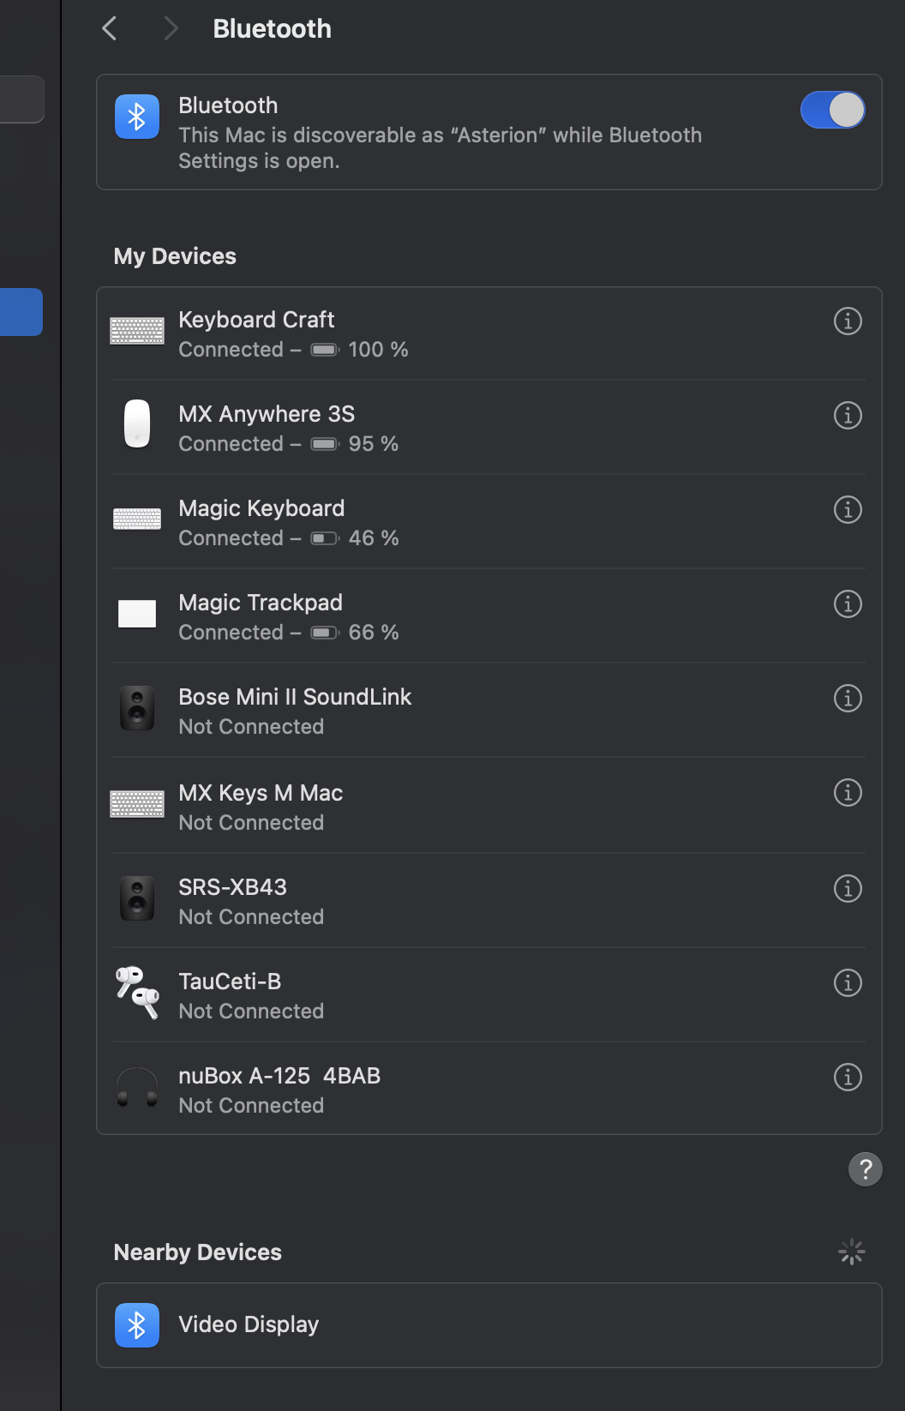The height and width of the screenshot is (1411, 905).
Task: Click the nuBox A-125 headphones icon
Action: 137,1087
